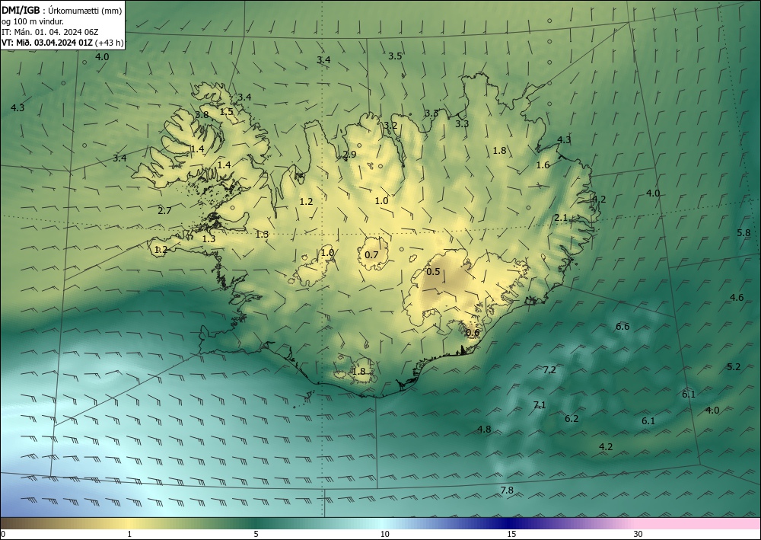This screenshot has height=540, width=761.
Task: Click legend tick label '10'
Action: click(x=385, y=535)
